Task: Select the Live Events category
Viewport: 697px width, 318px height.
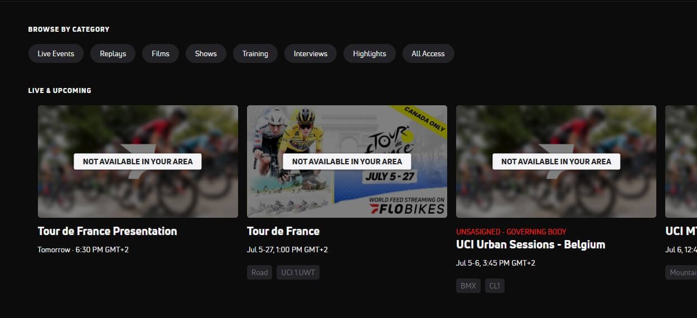Action: (x=56, y=53)
